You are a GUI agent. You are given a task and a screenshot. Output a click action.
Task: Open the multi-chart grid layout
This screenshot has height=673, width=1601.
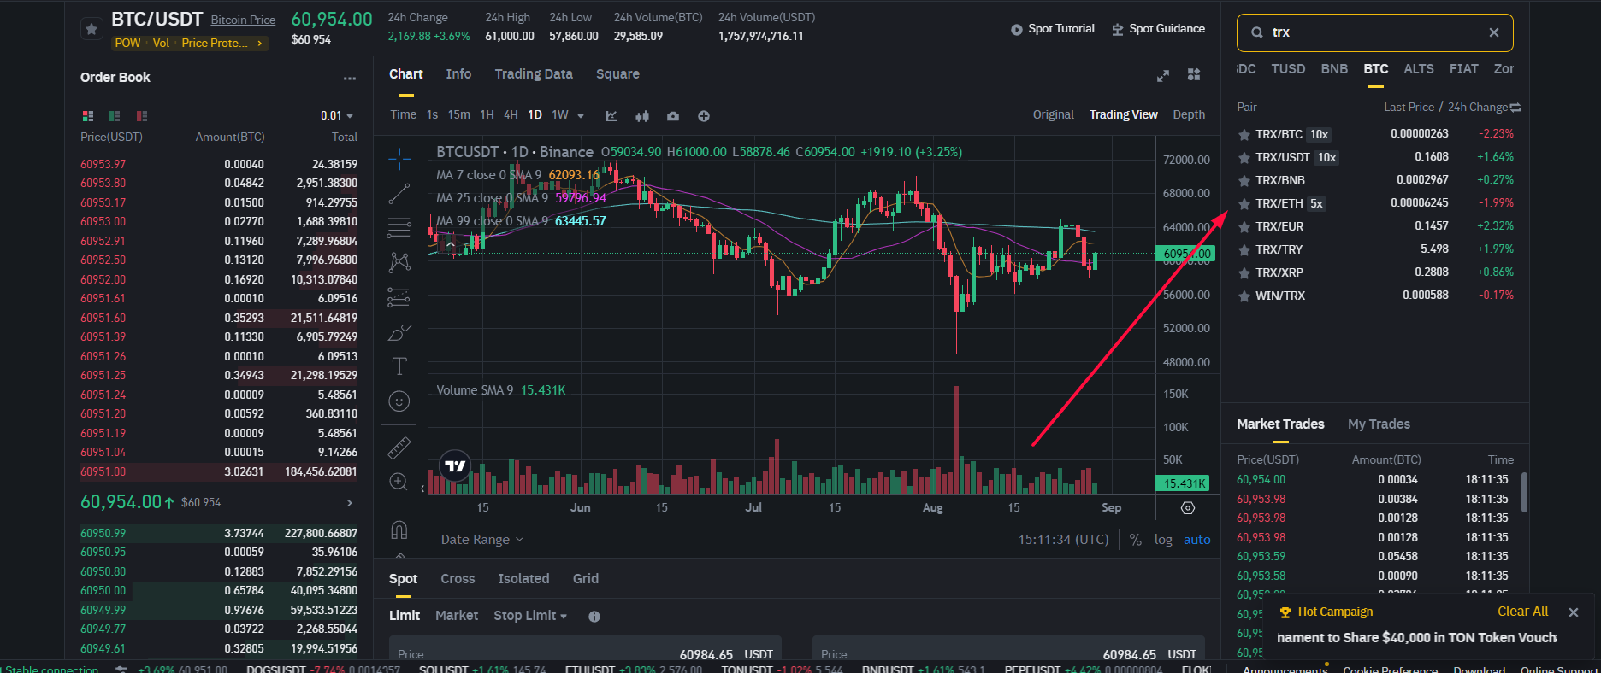point(1194,75)
